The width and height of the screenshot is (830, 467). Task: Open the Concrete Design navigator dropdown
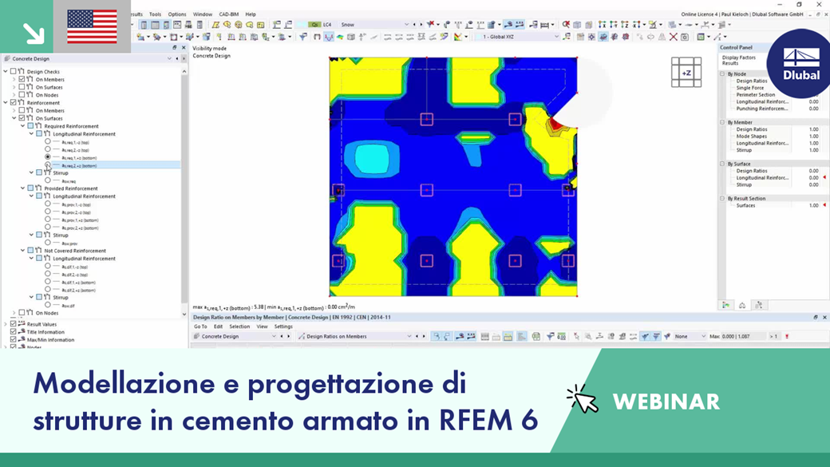point(169,59)
